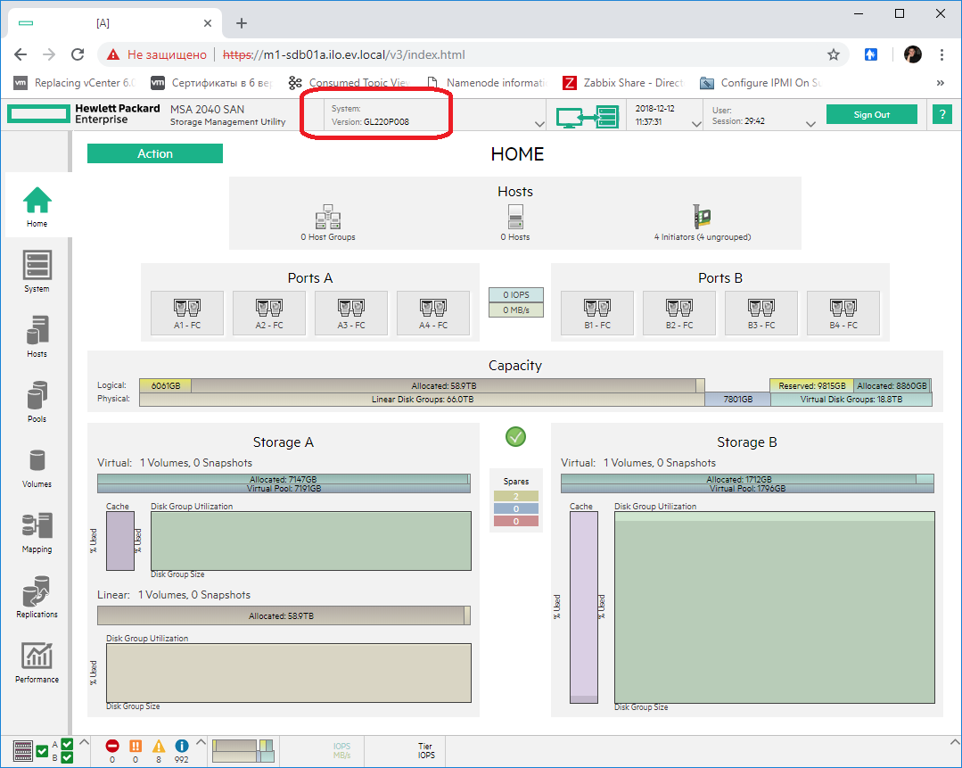Open the Performance section in sidebar
The image size is (962, 768).
pyautogui.click(x=37, y=662)
